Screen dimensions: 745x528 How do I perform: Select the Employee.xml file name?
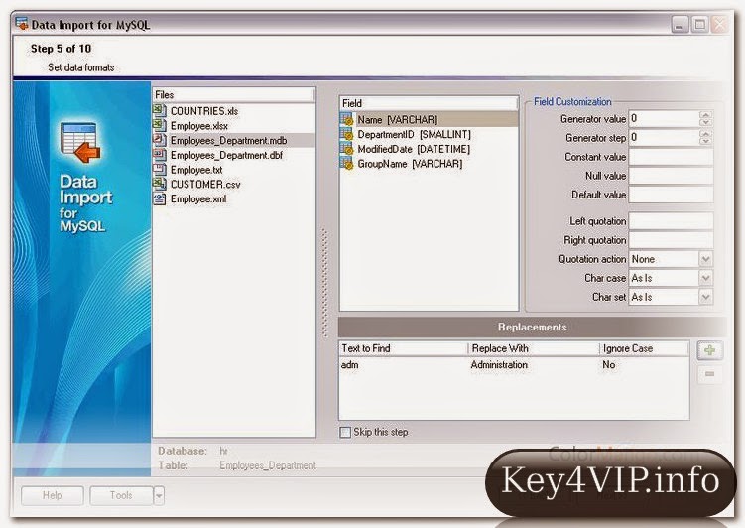coord(198,199)
